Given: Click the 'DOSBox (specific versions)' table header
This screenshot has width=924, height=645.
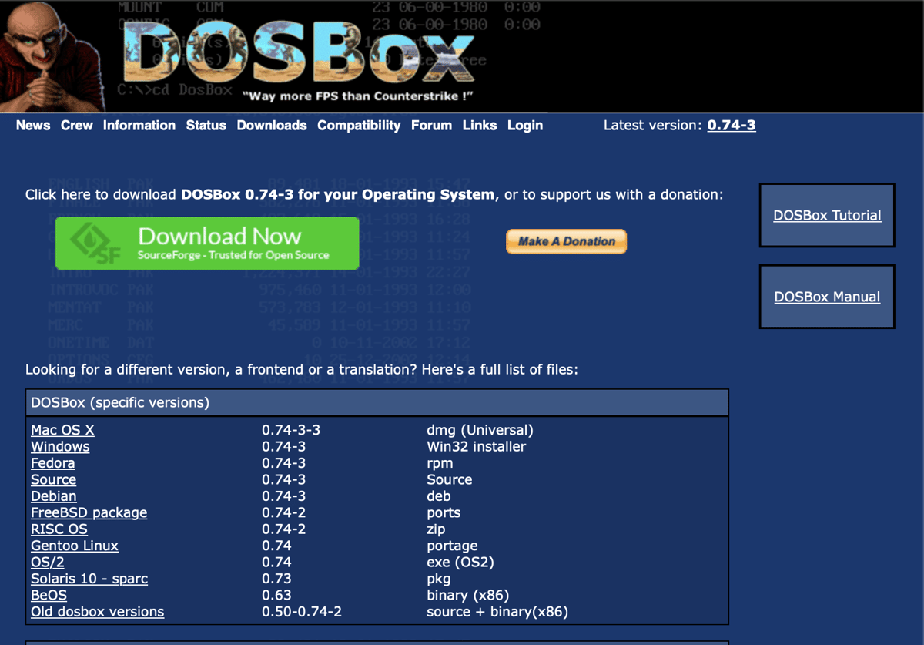Looking at the screenshot, I should (x=377, y=402).
